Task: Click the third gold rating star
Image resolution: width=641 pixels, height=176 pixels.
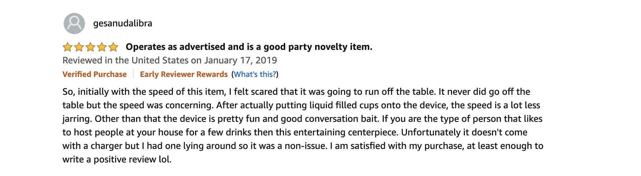Action: [90, 47]
